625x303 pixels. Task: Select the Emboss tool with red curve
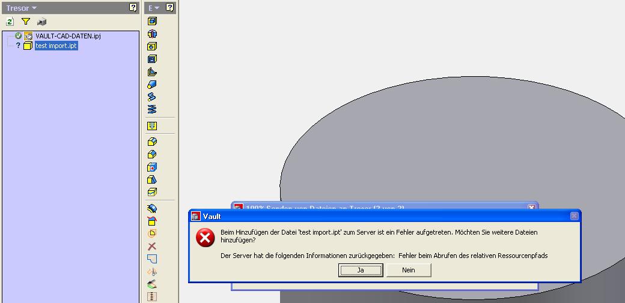tap(152, 221)
